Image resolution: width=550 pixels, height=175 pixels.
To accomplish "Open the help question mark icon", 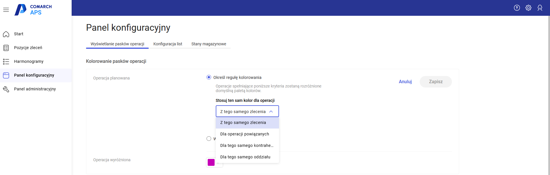I will [517, 8].
